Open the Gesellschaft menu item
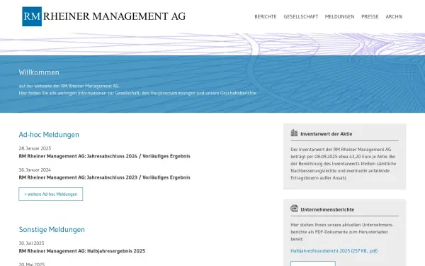 301,16
